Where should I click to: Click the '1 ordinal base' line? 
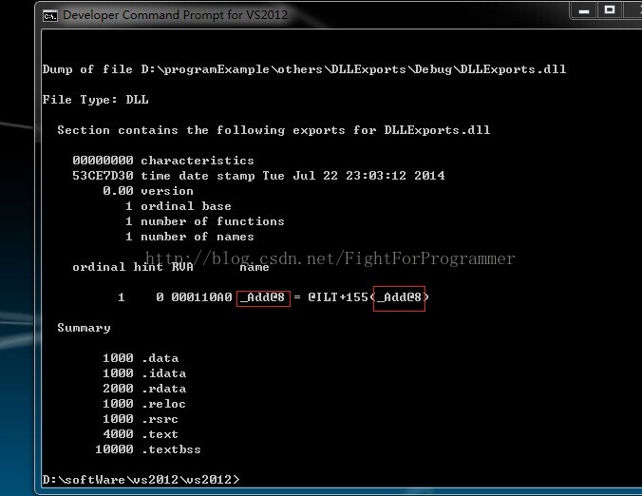[179, 206]
